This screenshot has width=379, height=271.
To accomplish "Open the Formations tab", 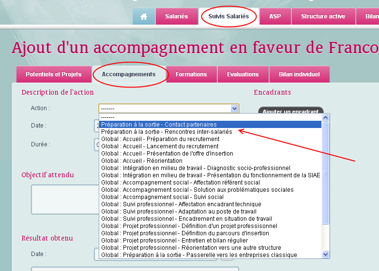I will pyautogui.click(x=191, y=74).
